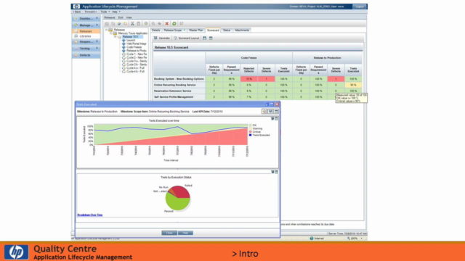Image resolution: width=465 pixels, height=261 pixels.
Task: Open the Tools menu
Action: (x=105, y=12)
